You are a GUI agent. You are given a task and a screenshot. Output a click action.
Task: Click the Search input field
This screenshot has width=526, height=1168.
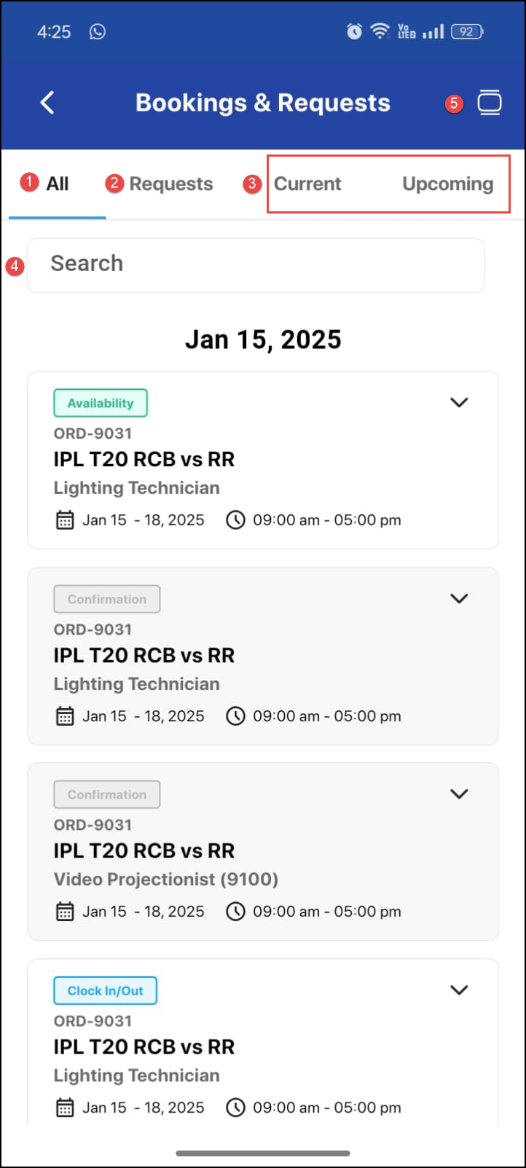256,264
